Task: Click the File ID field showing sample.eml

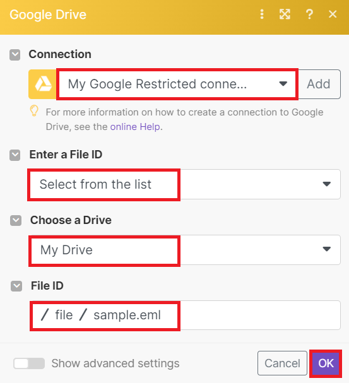Action: 185,315
